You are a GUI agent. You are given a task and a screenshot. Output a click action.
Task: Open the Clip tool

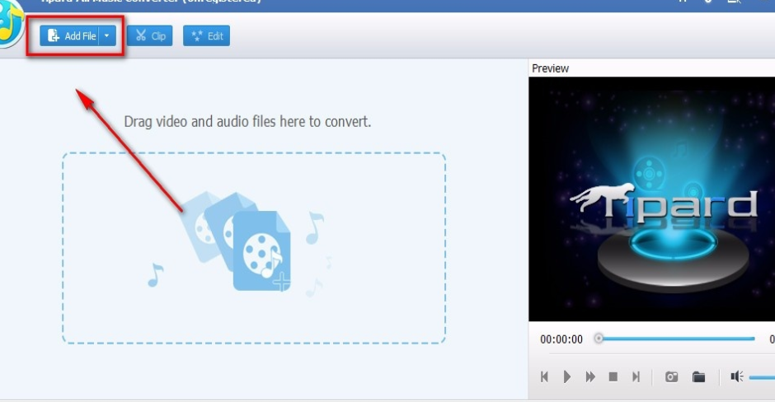(150, 36)
